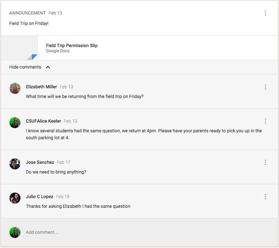Click the Julio C Lopez name link
Viewport: 279px width, 248px height.
(x=39, y=196)
